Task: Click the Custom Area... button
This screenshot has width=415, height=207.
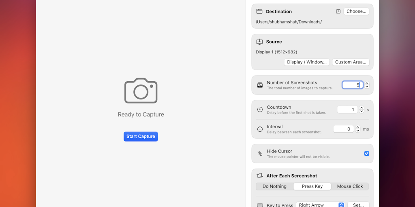Action: (x=351, y=62)
